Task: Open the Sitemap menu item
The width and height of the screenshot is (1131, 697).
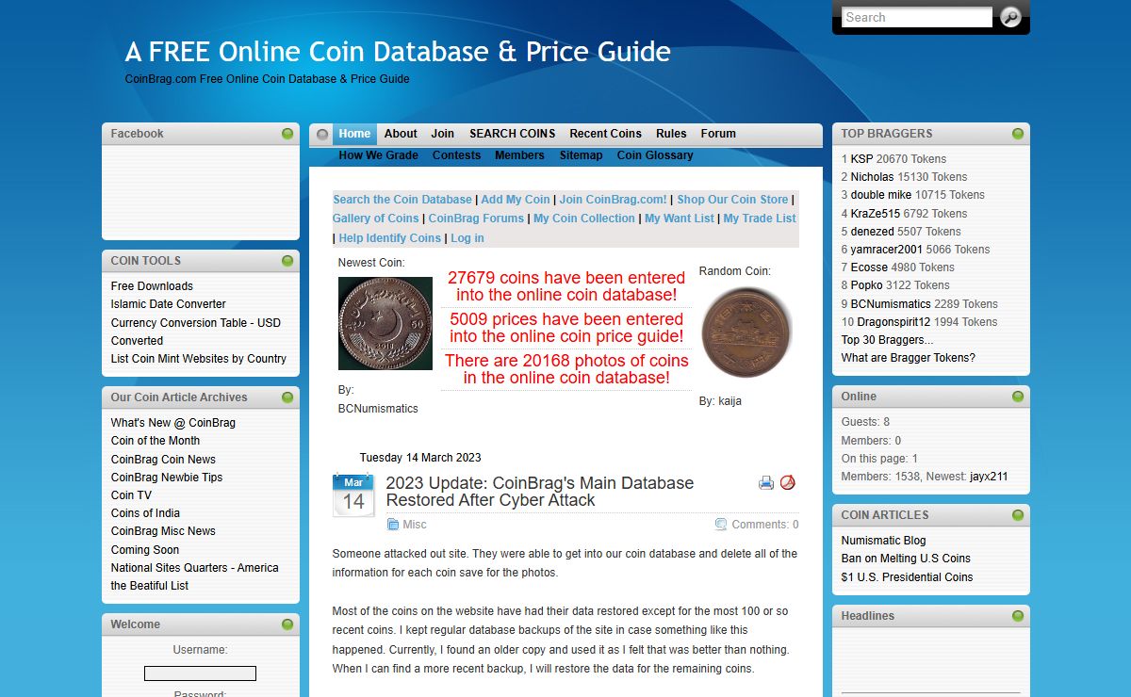Action: (582, 155)
